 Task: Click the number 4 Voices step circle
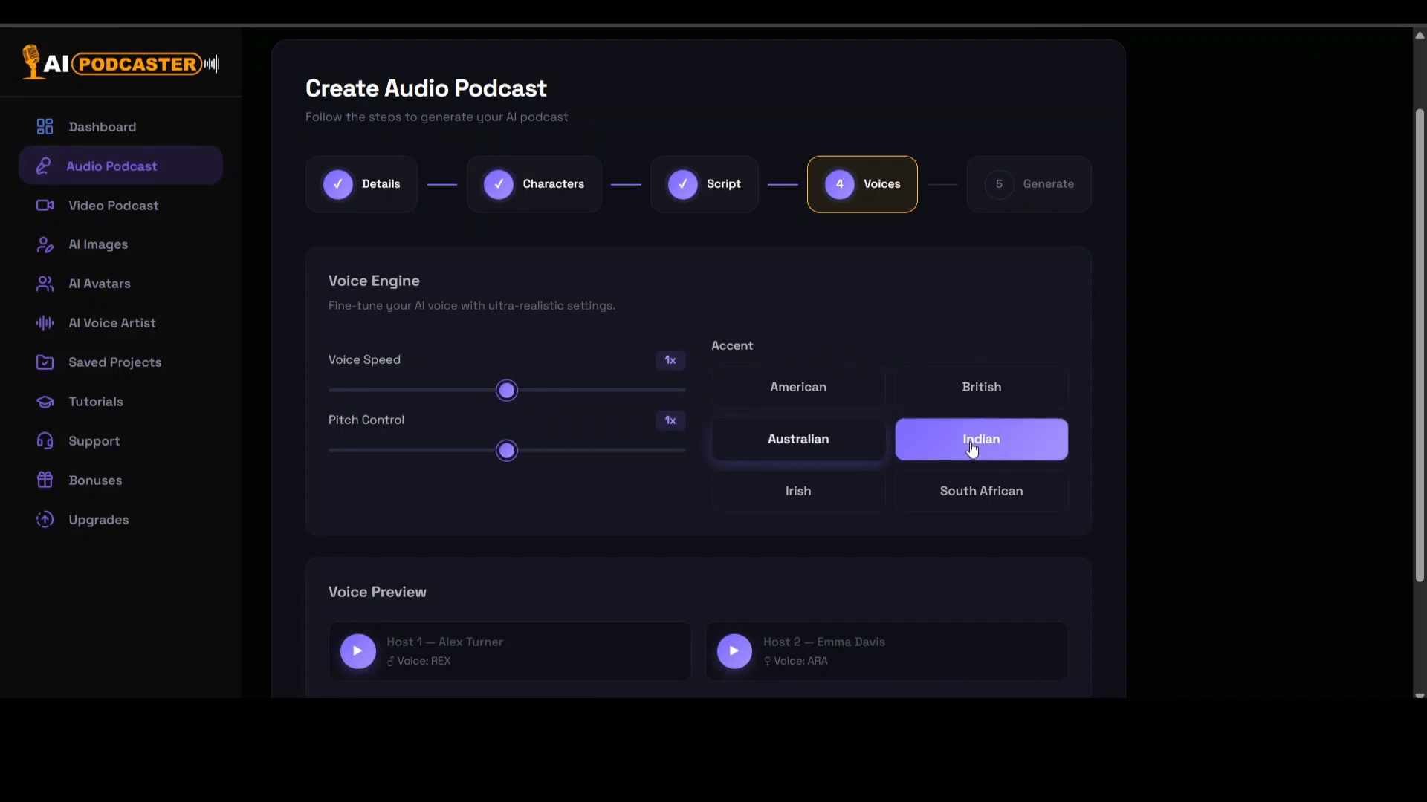[840, 184]
